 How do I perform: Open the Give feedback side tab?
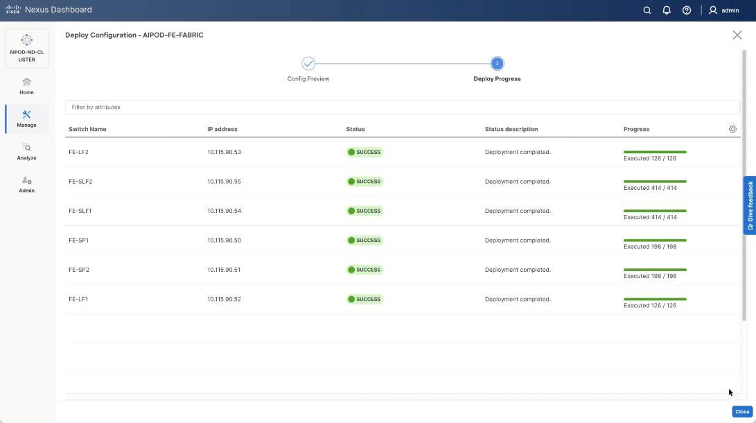click(x=750, y=205)
